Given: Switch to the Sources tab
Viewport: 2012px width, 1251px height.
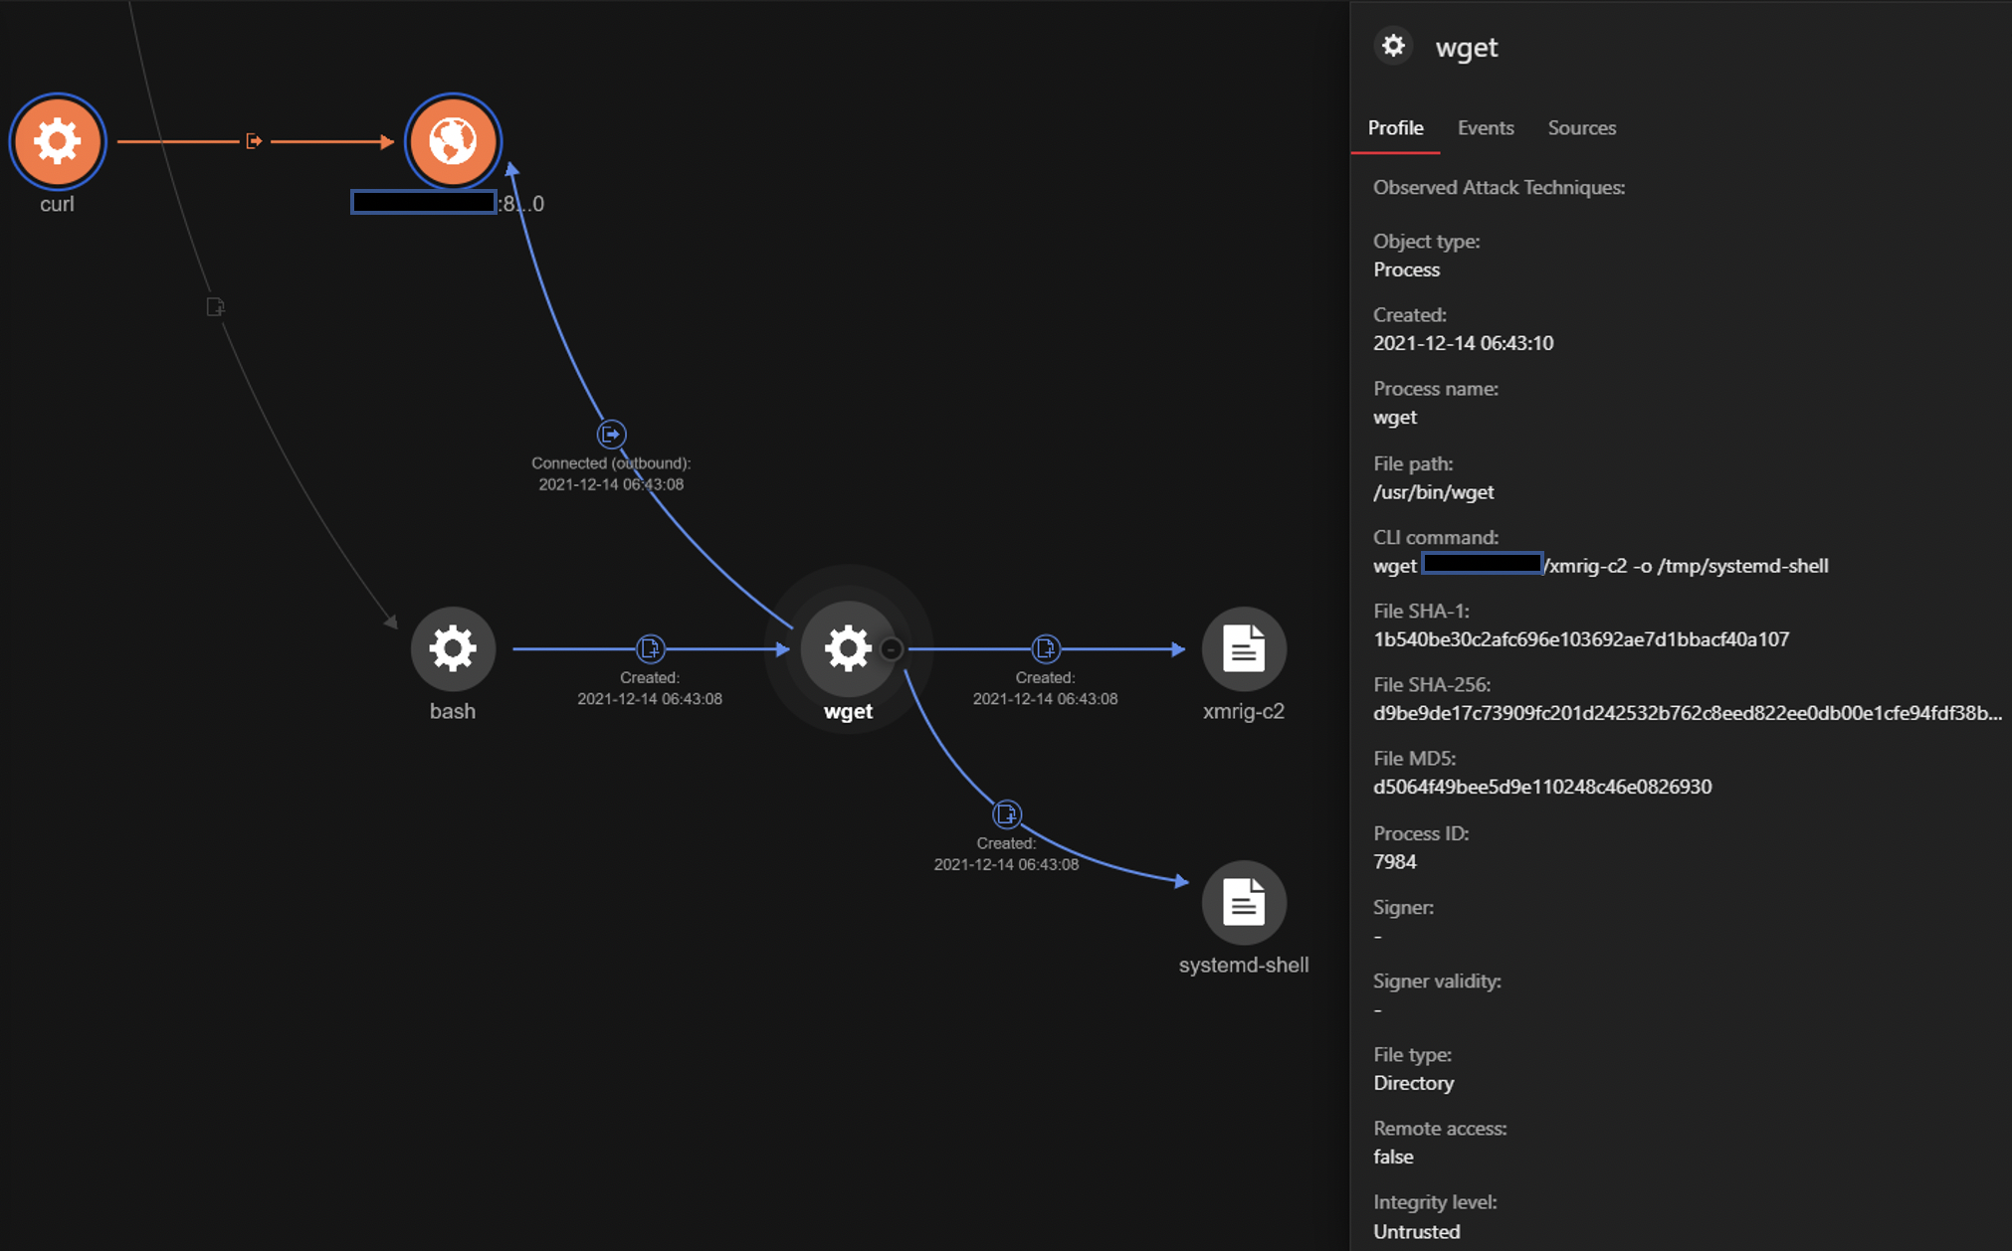Looking at the screenshot, I should tap(1581, 128).
